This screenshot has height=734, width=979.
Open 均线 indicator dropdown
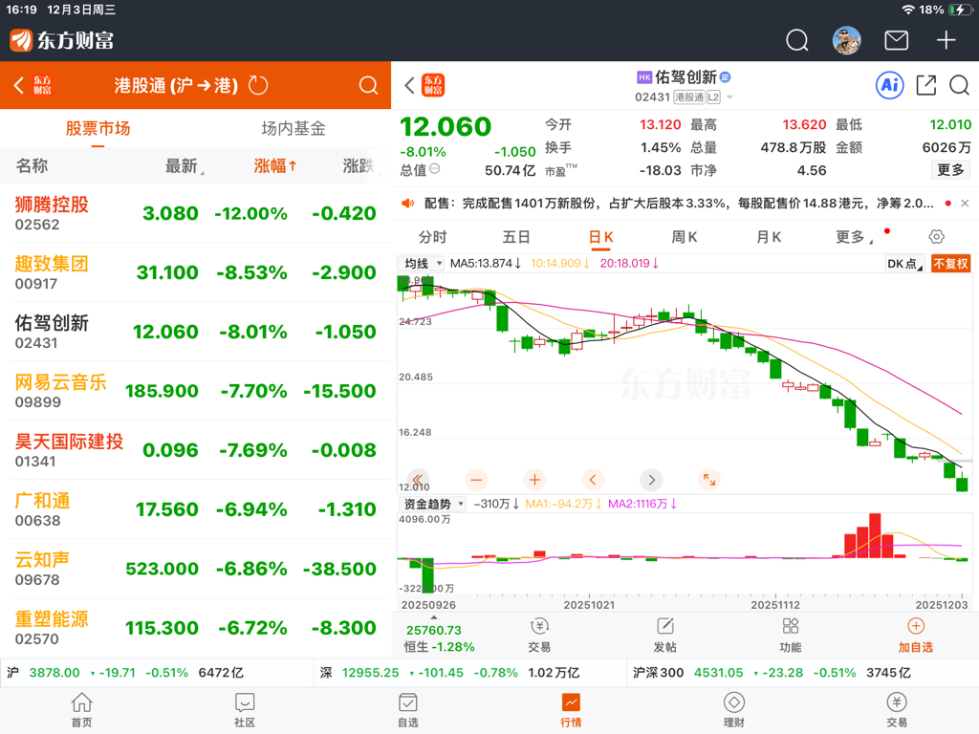422,264
